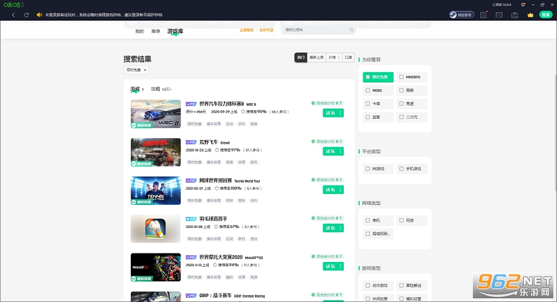The width and height of the screenshot is (557, 302).
Task: Click the 会员专享 link
Action: click(x=266, y=30)
